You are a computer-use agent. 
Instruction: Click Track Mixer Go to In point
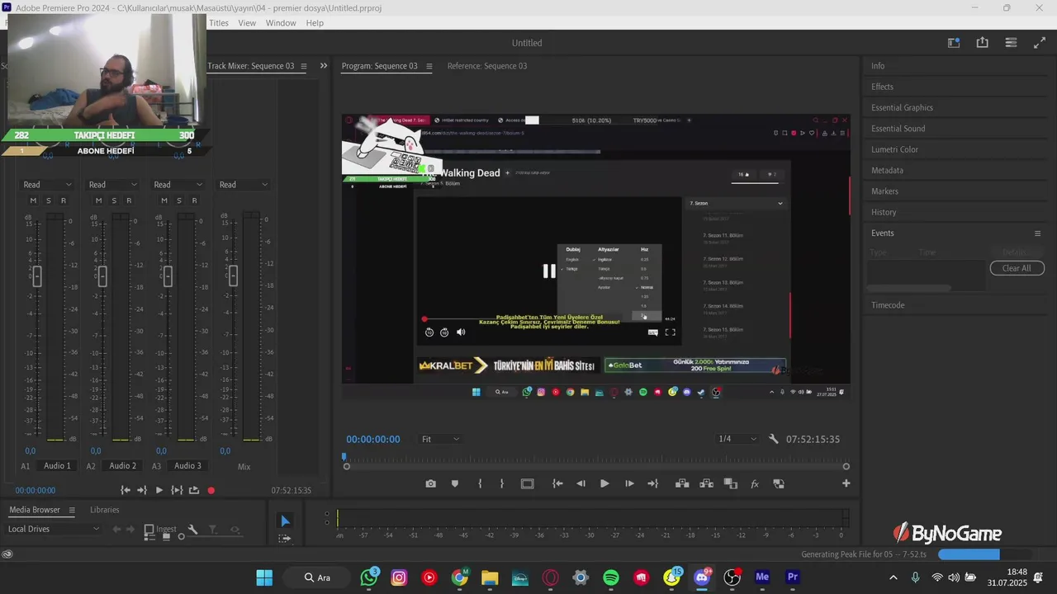pos(126,490)
